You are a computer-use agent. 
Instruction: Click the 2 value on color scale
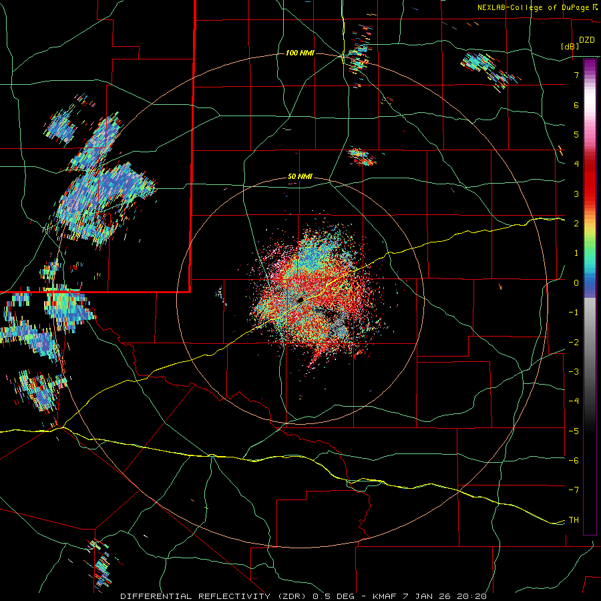(576, 224)
